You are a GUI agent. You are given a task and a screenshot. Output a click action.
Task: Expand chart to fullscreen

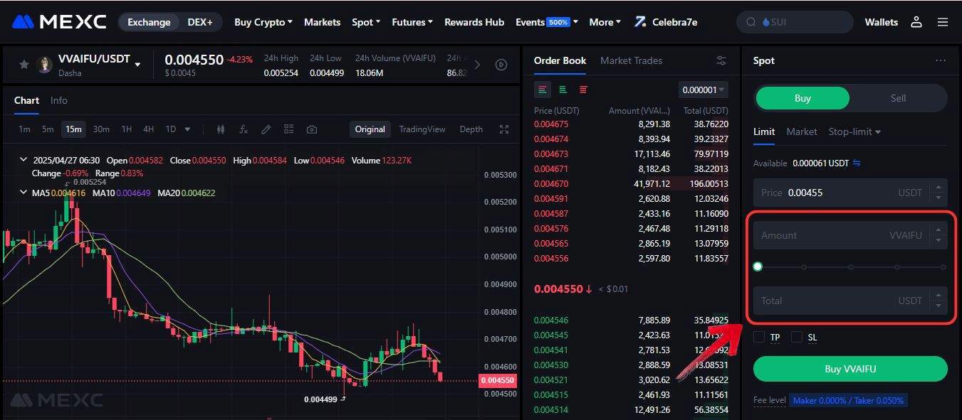(504, 129)
